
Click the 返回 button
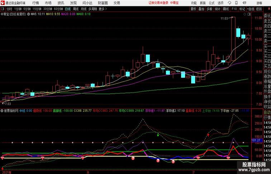click(x=259, y=9)
